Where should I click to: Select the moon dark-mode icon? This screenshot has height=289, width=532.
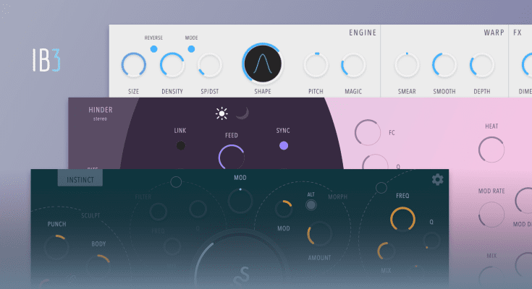(x=242, y=113)
